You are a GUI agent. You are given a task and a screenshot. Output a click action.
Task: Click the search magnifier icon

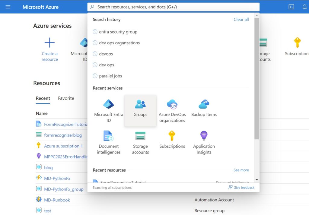pos(92,7)
